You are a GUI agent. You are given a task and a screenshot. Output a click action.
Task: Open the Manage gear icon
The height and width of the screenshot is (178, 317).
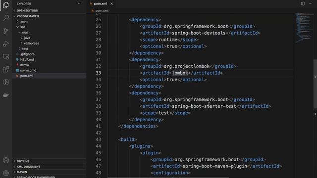point(6,173)
